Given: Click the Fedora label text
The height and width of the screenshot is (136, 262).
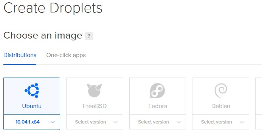Looking at the screenshot, I should point(158,106).
